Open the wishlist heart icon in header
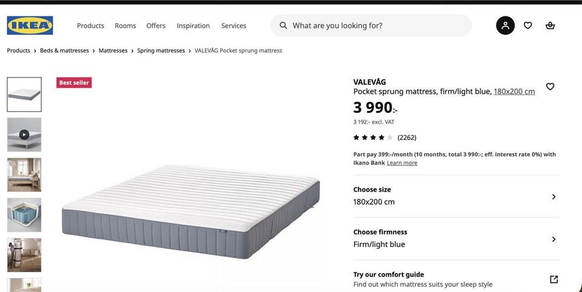582x292 pixels. pyautogui.click(x=527, y=25)
